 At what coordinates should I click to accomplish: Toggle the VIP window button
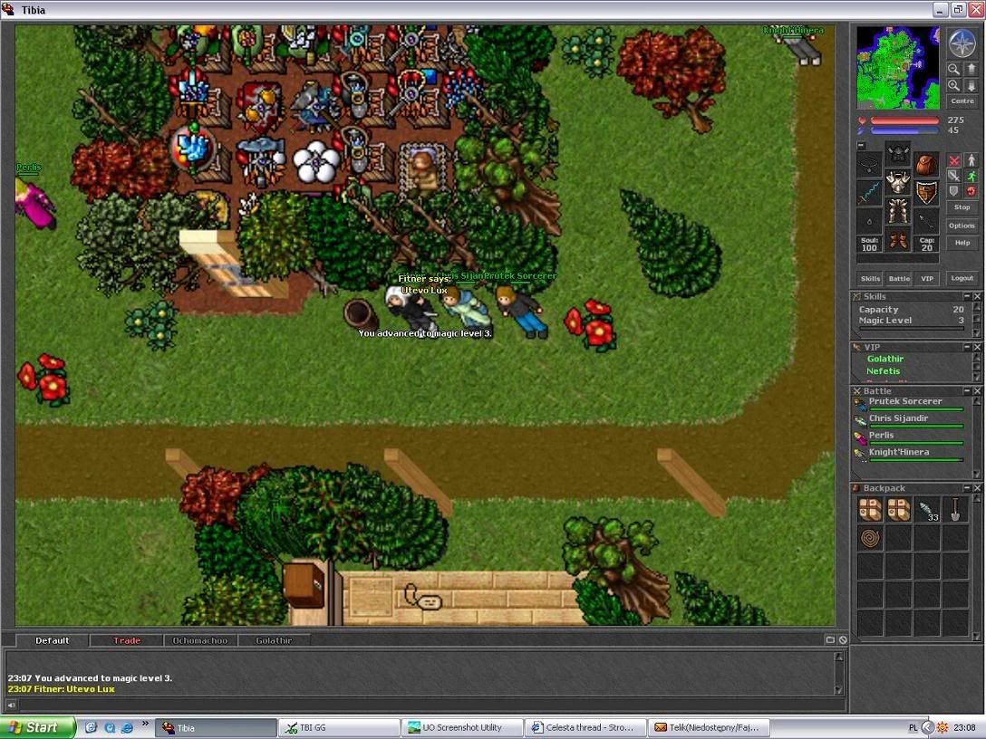(927, 278)
